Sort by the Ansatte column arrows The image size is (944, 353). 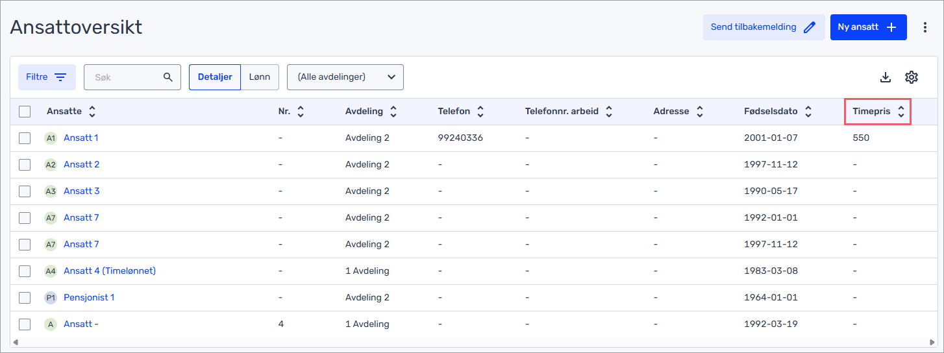(x=92, y=112)
